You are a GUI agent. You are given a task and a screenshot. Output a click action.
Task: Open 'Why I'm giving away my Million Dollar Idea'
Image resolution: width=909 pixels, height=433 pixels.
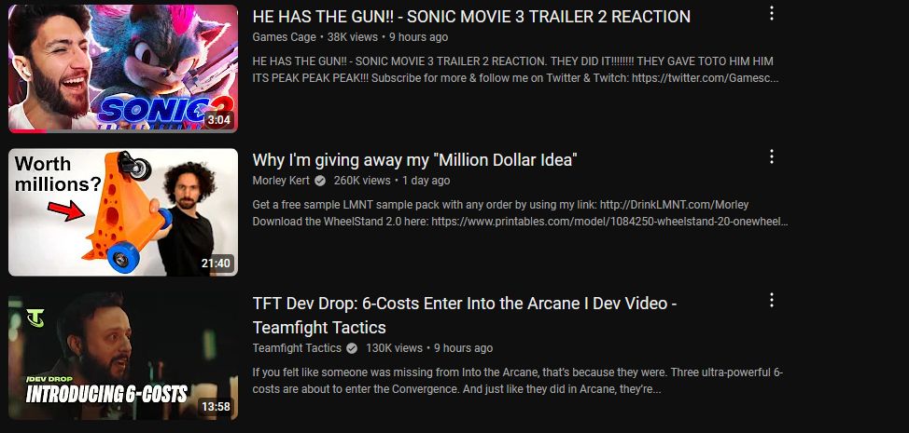tap(415, 160)
